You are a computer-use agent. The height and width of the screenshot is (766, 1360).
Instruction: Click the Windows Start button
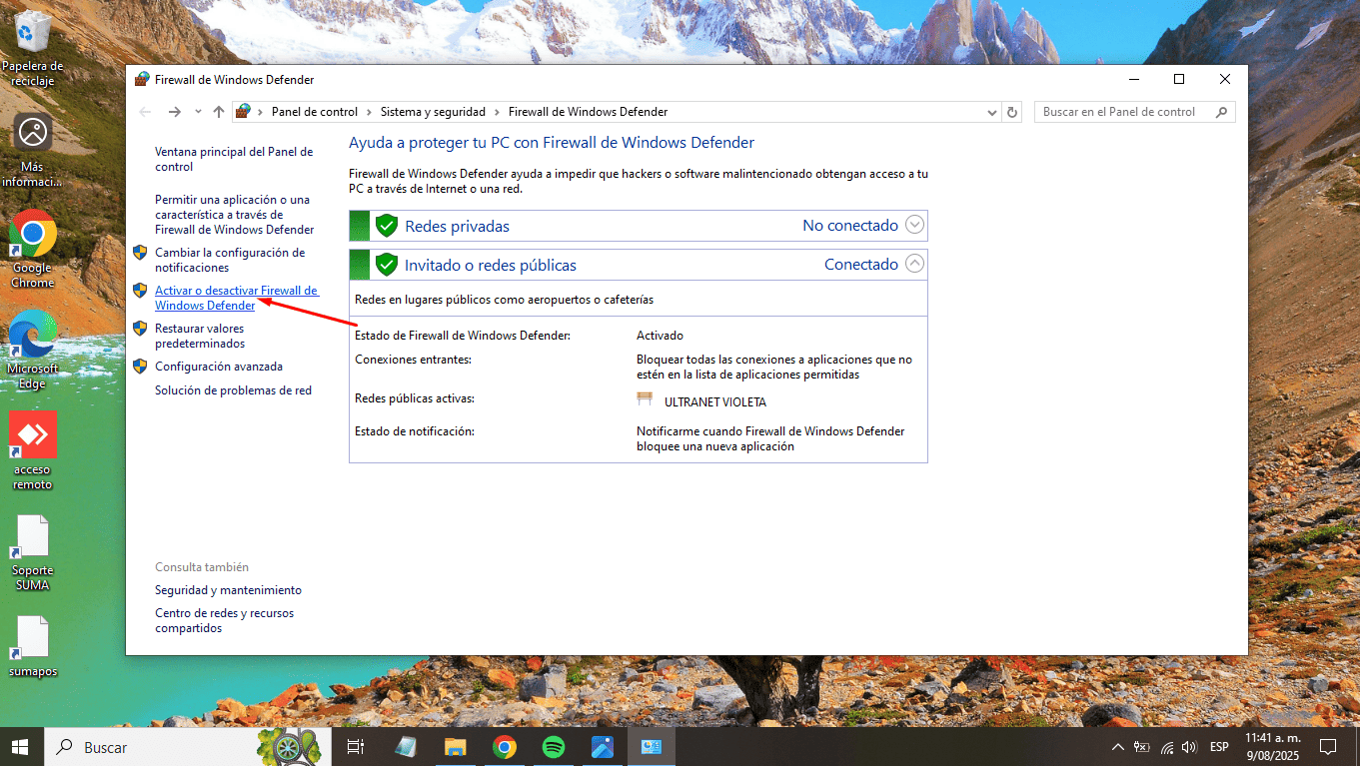[x=21, y=746]
